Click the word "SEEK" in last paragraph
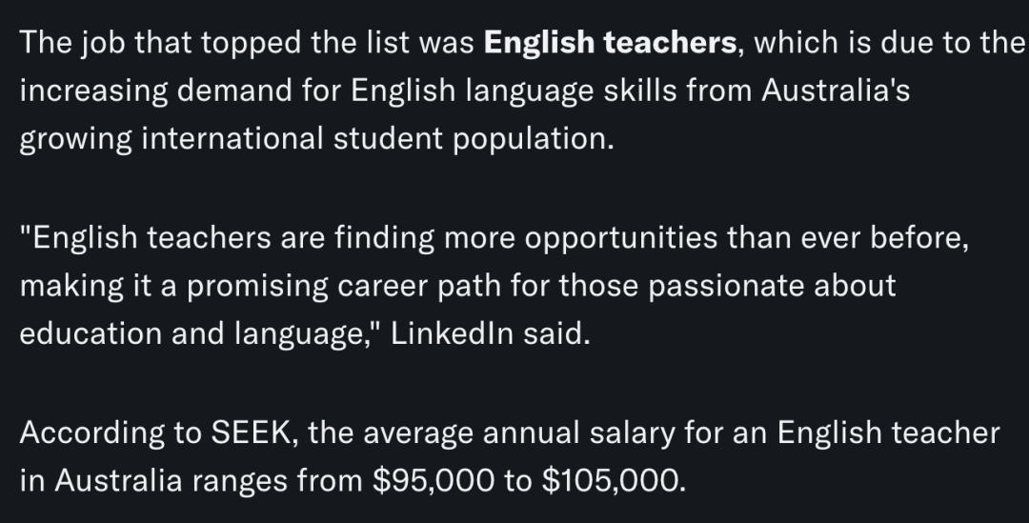The image size is (1029, 523). click(250, 433)
